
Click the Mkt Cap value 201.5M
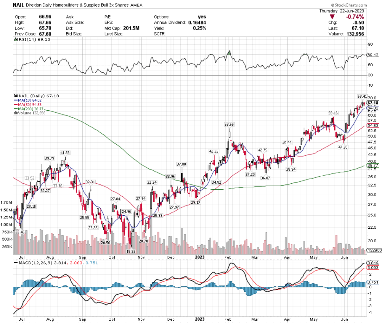(131, 28)
